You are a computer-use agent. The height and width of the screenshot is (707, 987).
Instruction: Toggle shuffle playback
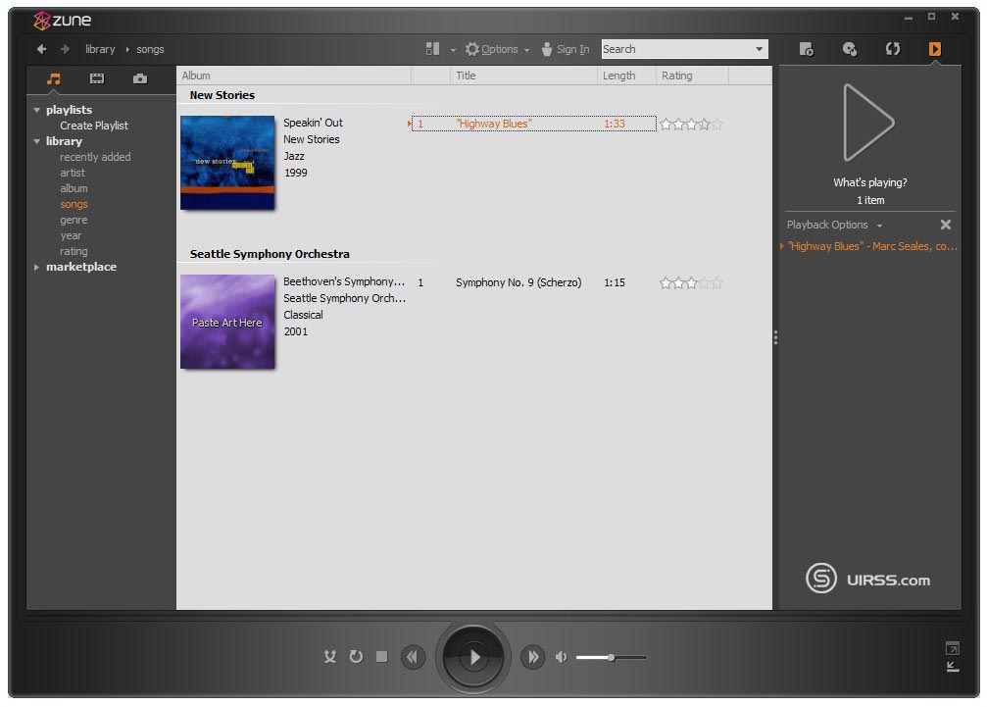point(330,657)
